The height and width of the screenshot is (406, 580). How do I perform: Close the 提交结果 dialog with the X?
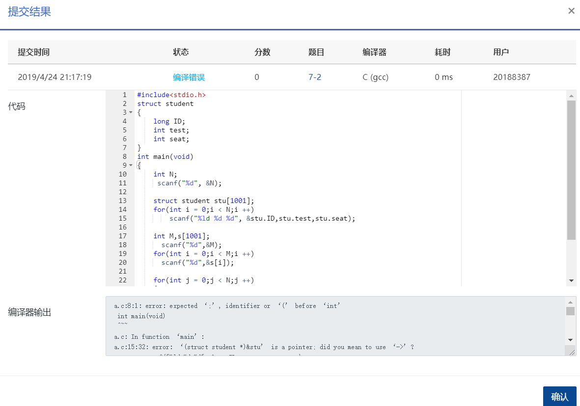[x=571, y=11]
